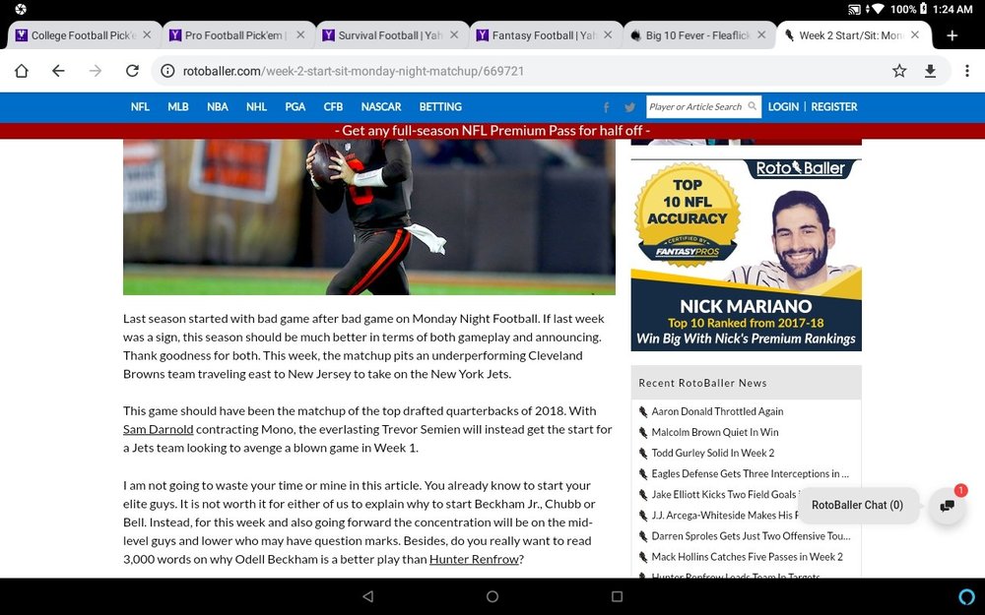Open the NHL menu

[x=256, y=106]
